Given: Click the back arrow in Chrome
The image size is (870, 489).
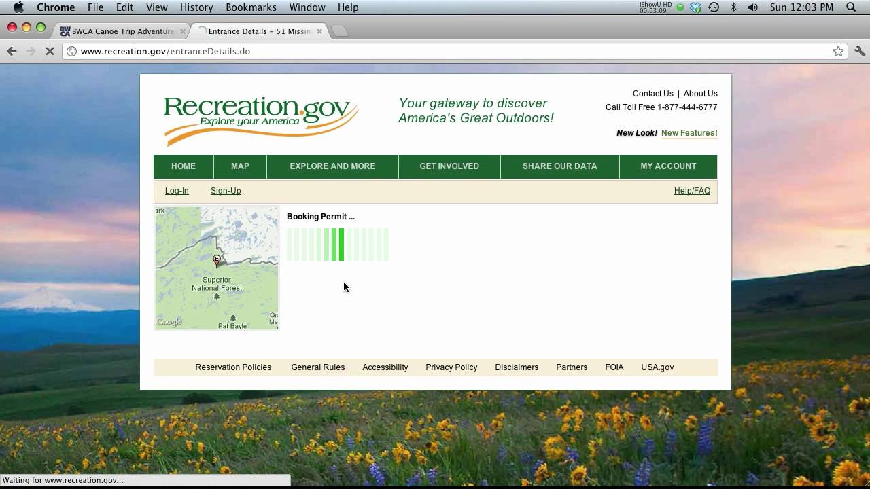Looking at the screenshot, I should coord(12,51).
